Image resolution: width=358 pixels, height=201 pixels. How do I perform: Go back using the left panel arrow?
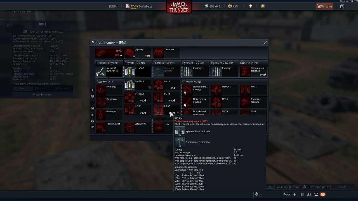click(8, 25)
